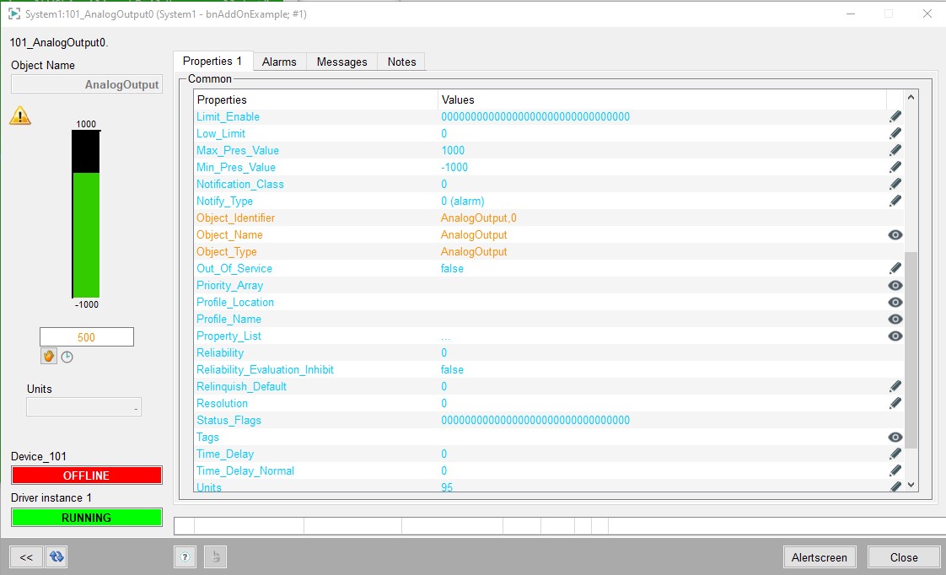Click the value input field showing 500
This screenshot has width=946, height=575.
[x=86, y=337]
